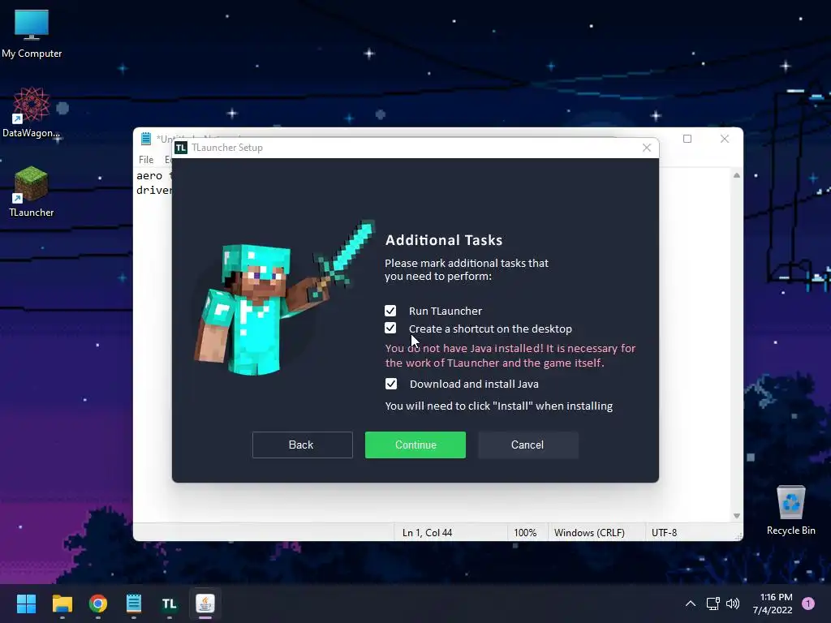Image resolution: width=831 pixels, height=623 pixels.
Task: Switch to Notepad from the taskbar
Action: click(x=134, y=604)
